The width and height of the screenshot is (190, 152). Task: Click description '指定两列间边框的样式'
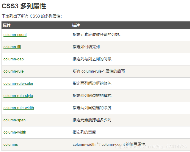(x=92, y=96)
